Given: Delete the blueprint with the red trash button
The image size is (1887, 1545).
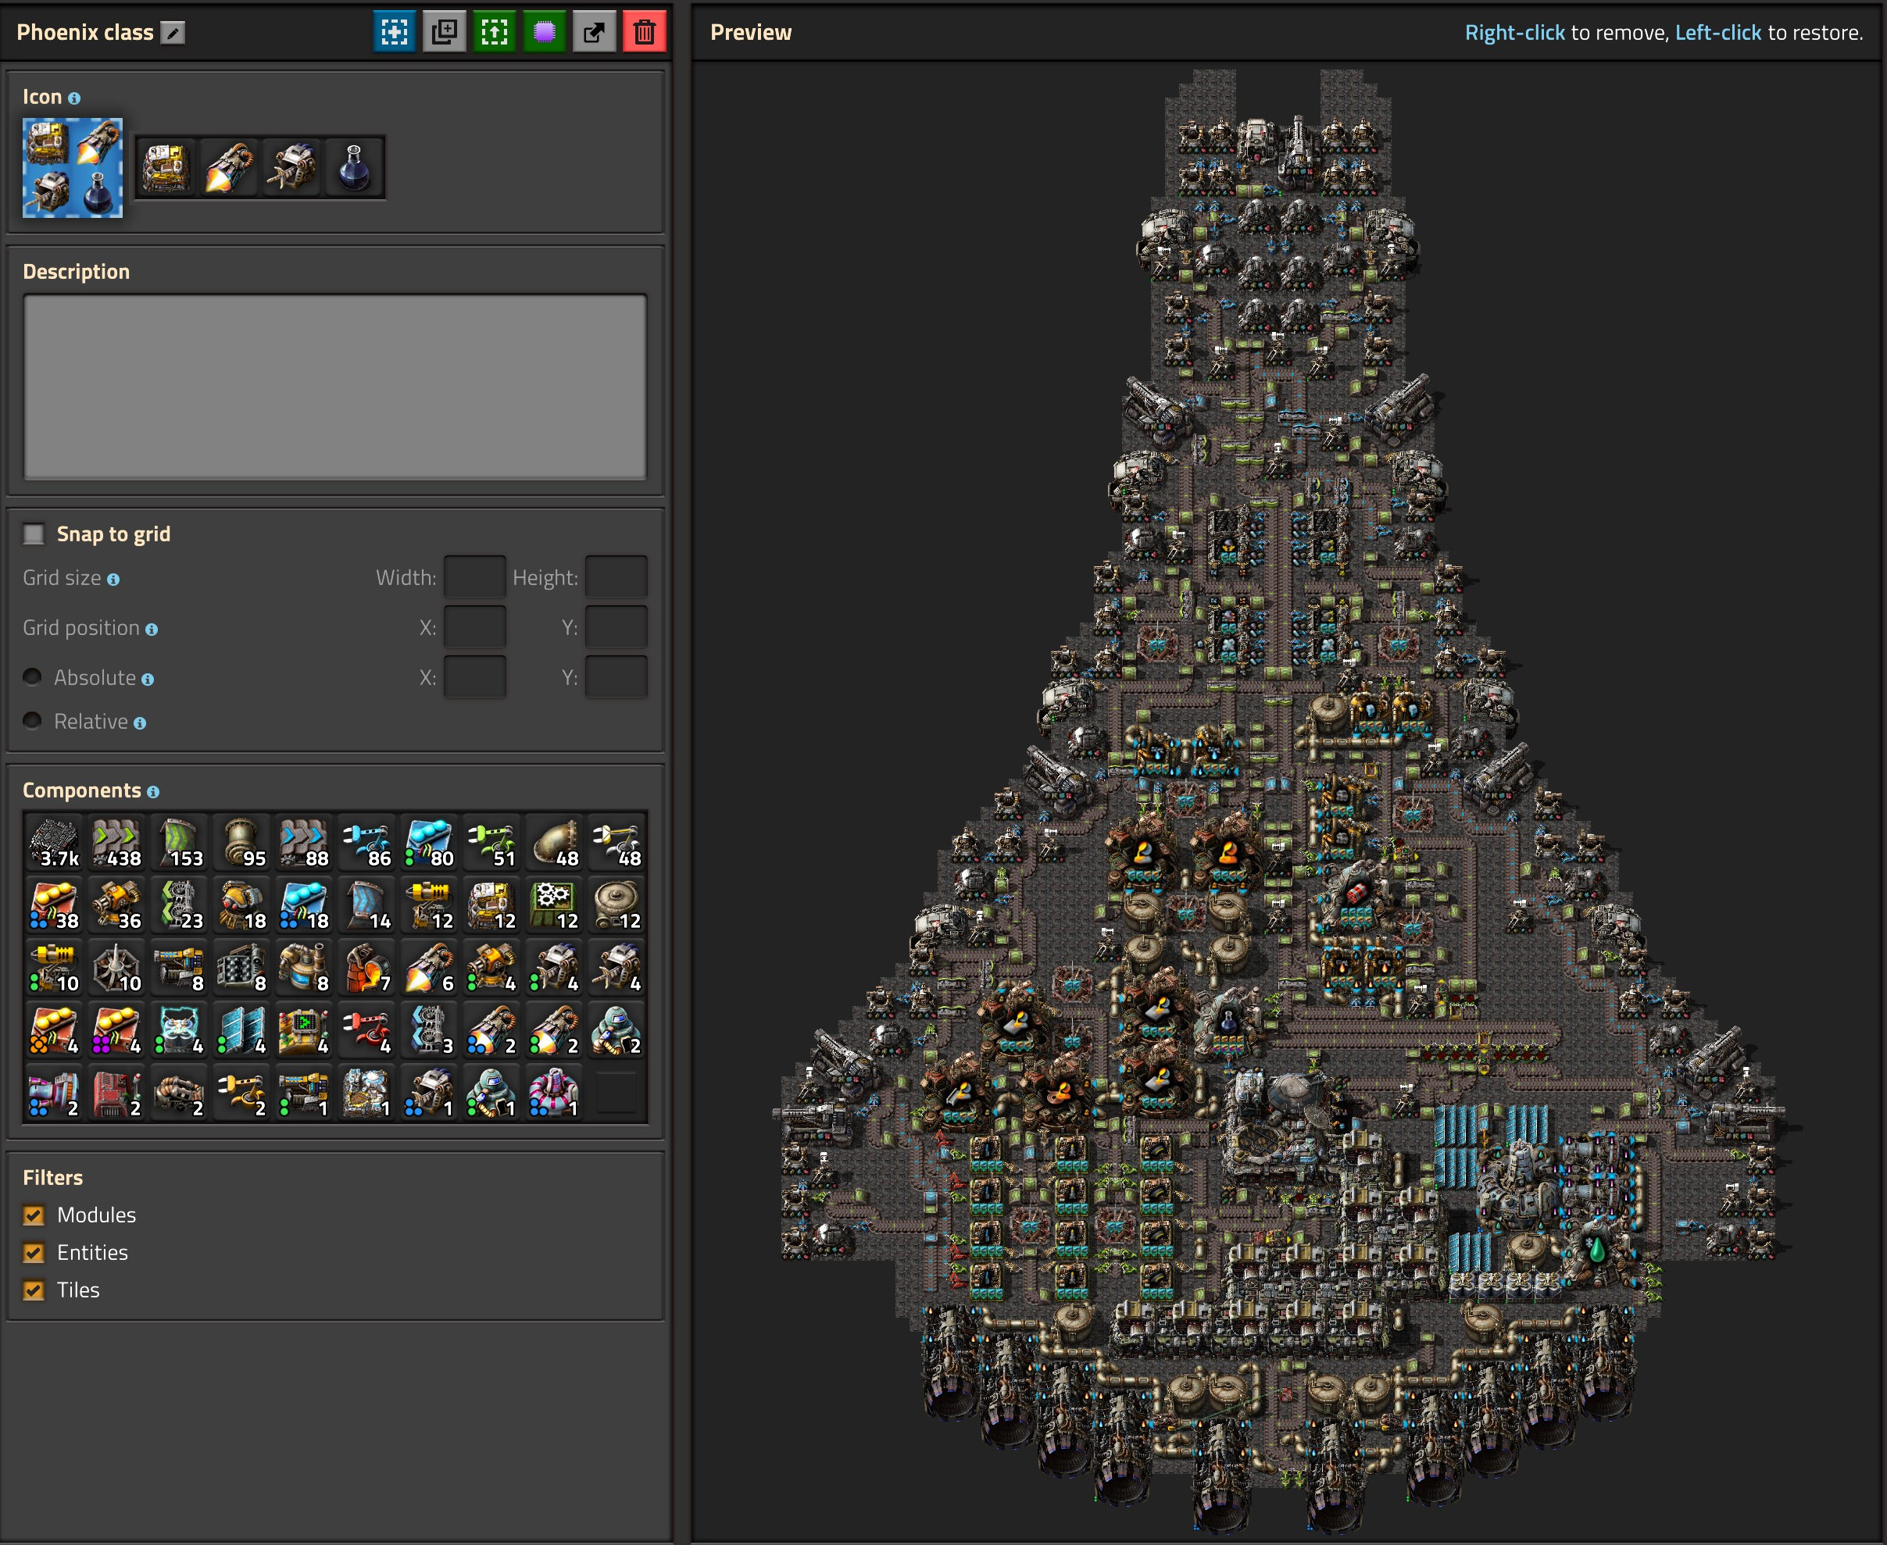Looking at the screenshot, I should point(645,33).
